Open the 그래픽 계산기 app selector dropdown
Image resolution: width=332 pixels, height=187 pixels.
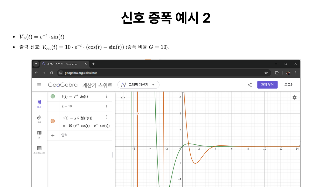(x=138, y=85)
